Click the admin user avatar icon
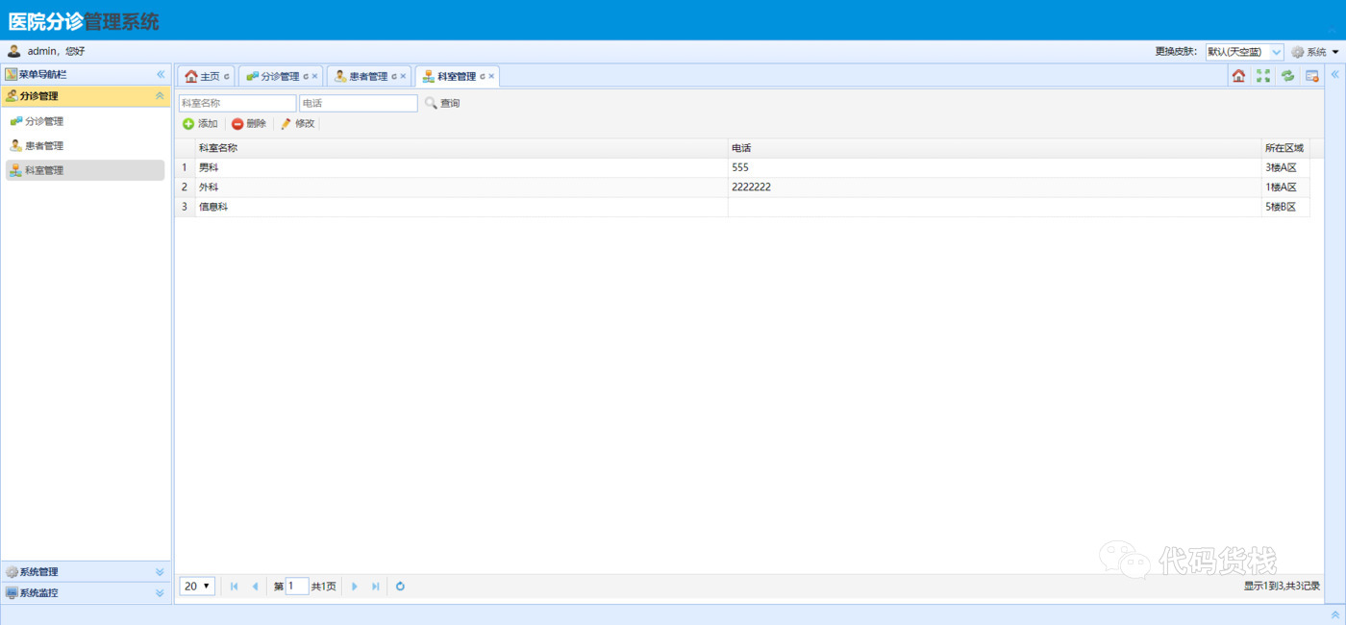 pyautogui.click(x=14, y=51)
